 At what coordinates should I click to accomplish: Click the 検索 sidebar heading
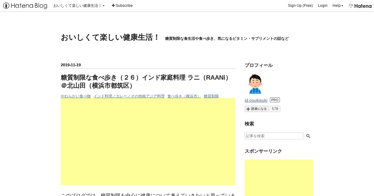click(x=249, y=124)
